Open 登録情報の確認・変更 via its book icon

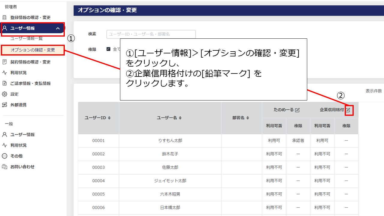(x=5, y=17)
